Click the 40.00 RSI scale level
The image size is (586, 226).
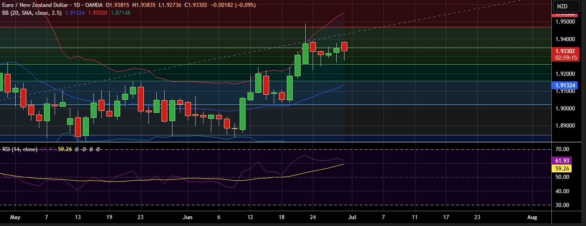pyautogui.click(x=562, y=191)
